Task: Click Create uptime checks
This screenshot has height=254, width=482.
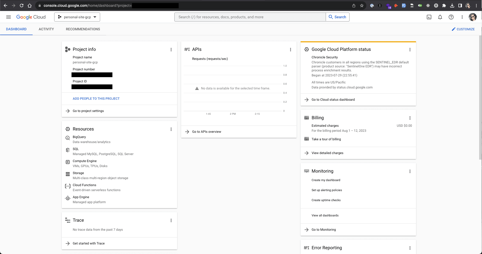Action: (326, 200)
